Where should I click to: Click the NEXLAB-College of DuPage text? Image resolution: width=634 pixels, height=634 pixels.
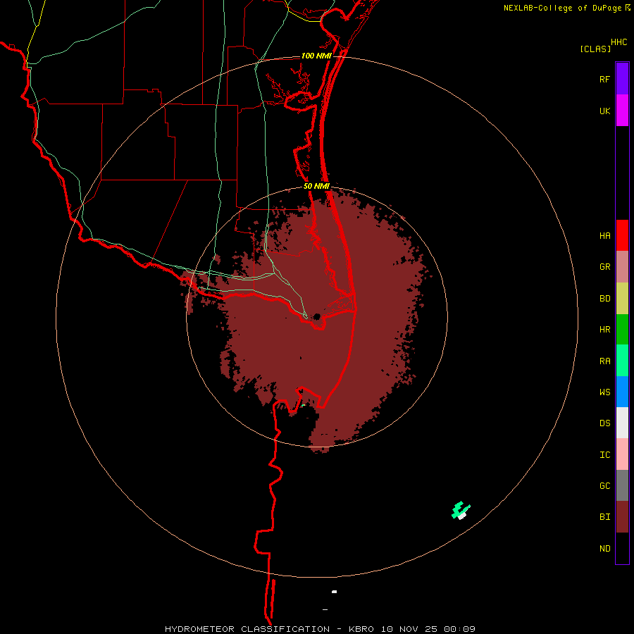click(x=564, y=8)
